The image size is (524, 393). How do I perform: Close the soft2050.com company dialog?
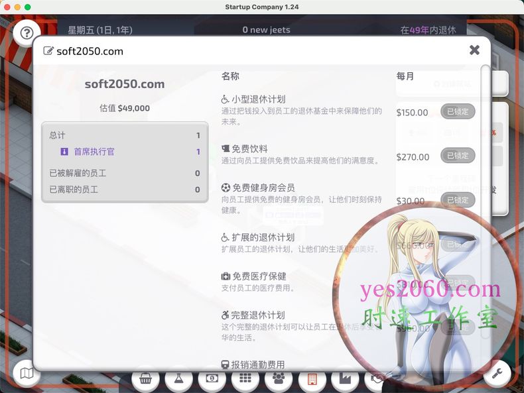coord(474,50)
